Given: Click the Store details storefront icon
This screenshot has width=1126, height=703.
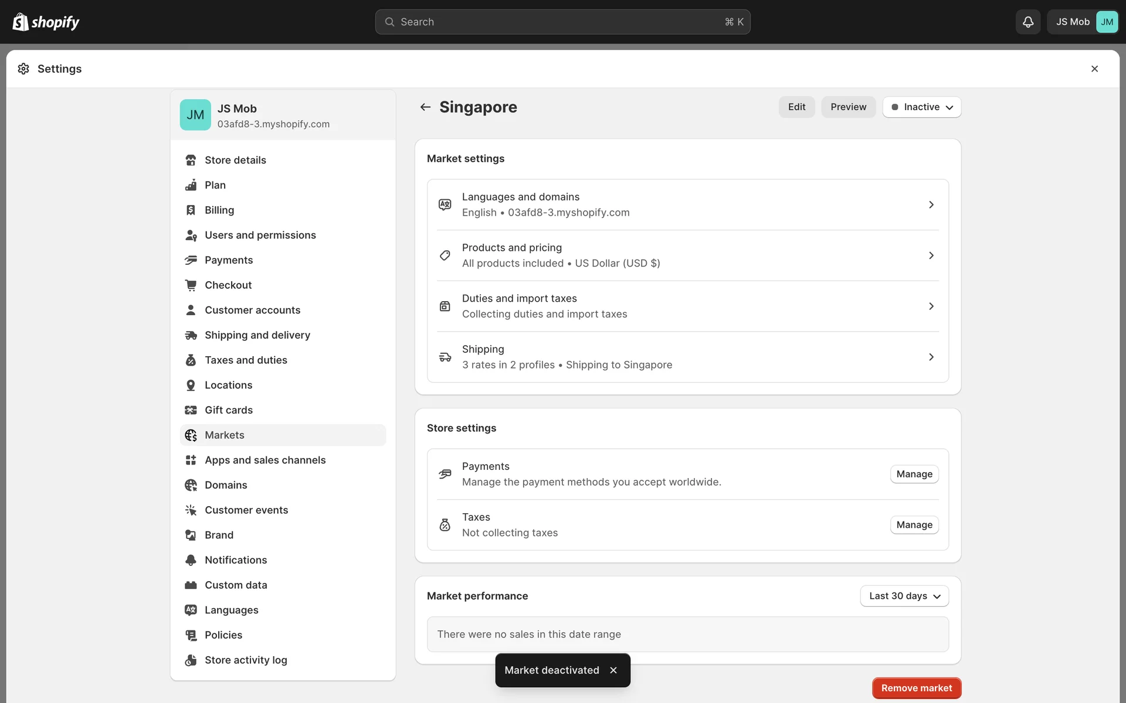Looking at the screenshot, I should tap(191, 160).
